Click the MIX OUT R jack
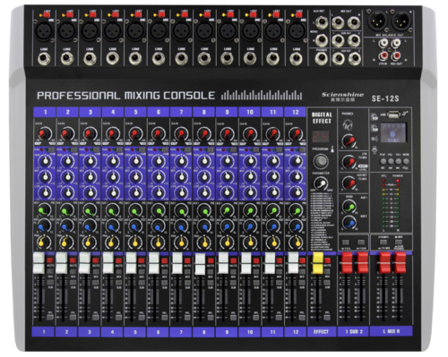The height and width of the screenshot is (357, 448). point(354,22)
